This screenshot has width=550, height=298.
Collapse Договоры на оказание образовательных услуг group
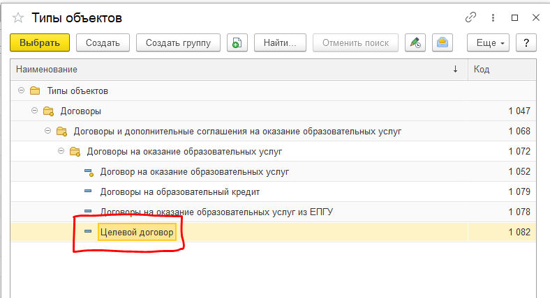point(61,151)
